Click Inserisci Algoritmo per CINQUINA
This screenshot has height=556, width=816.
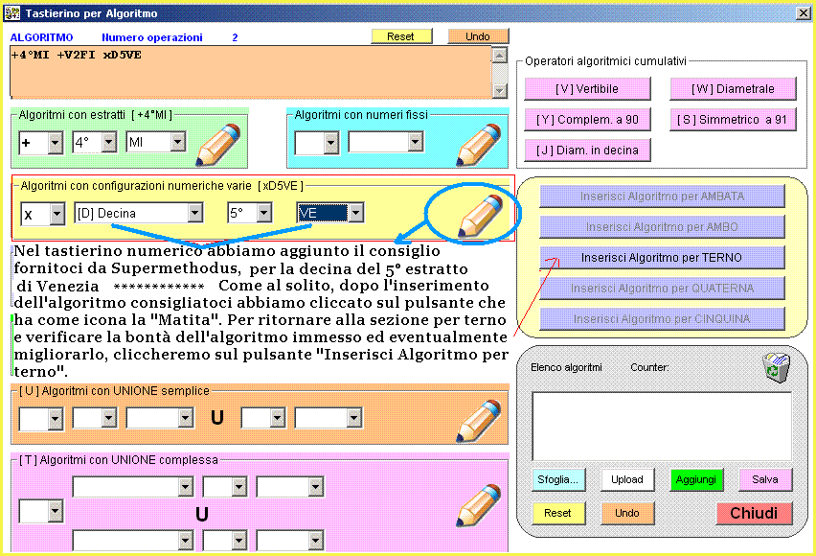point(662,319)
